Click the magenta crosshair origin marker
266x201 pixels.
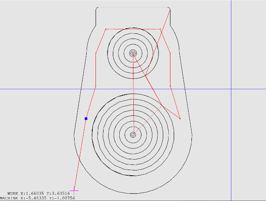[x=74, y=191]
